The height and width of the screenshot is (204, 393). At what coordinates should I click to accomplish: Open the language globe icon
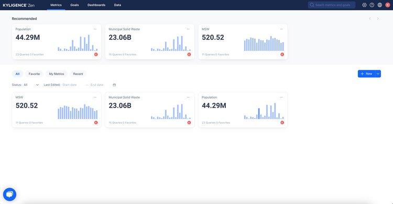pyautogui.click(x=380, y=5)
